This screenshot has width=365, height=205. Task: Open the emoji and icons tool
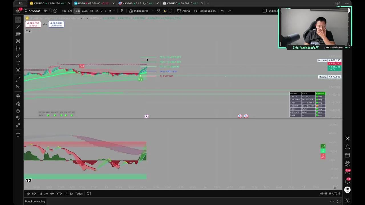pyautogui.click(x=18, y=70)
